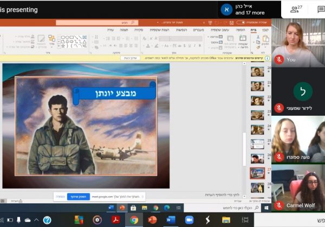
Task: Open the Section (מקטע) dropdown
Action: click(215, 48)
